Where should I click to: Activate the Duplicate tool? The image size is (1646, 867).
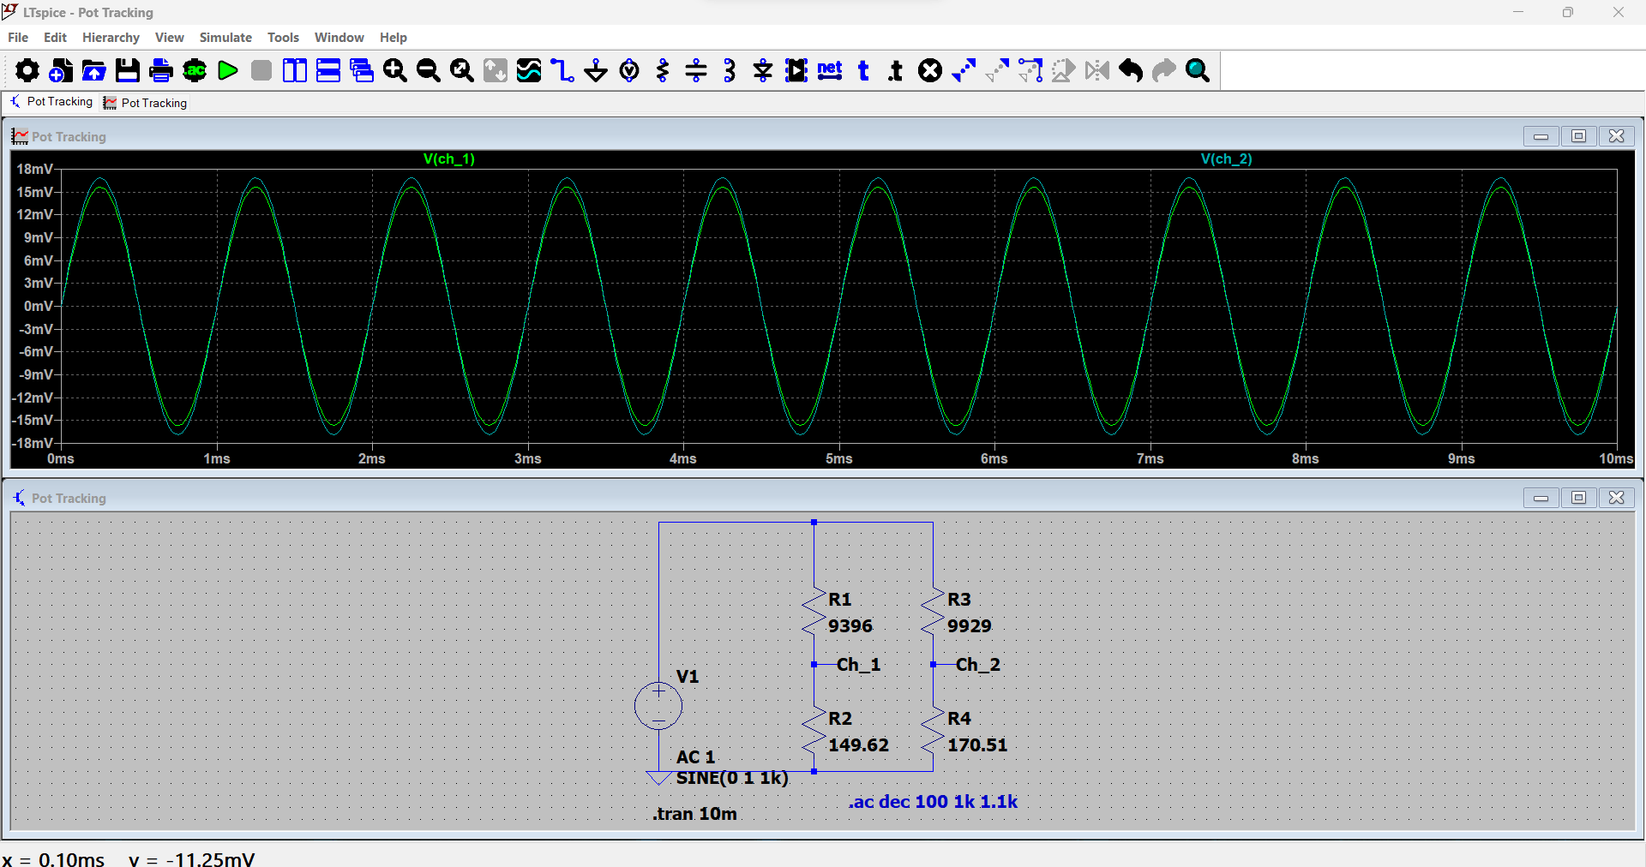[964, 70]
